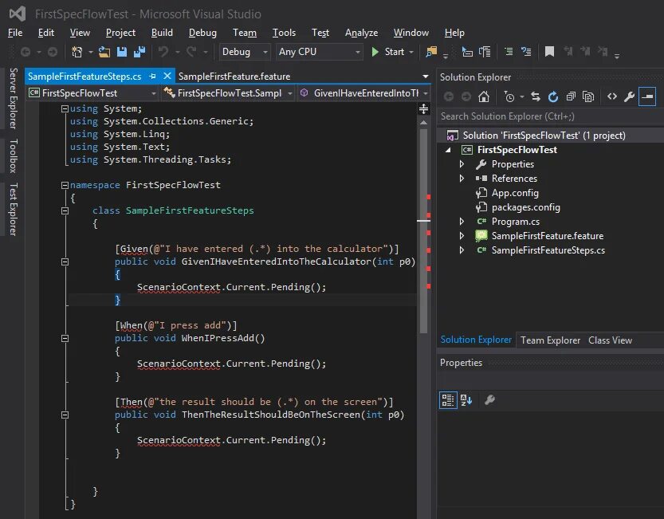
Task: Collapse the namespace FirstSpecFlowTest code block
Action: [x=65, y=185]
